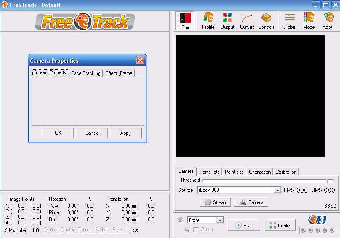Click the Key: label
This screenshot has height=238, width=340.
(x=133, y=230)
